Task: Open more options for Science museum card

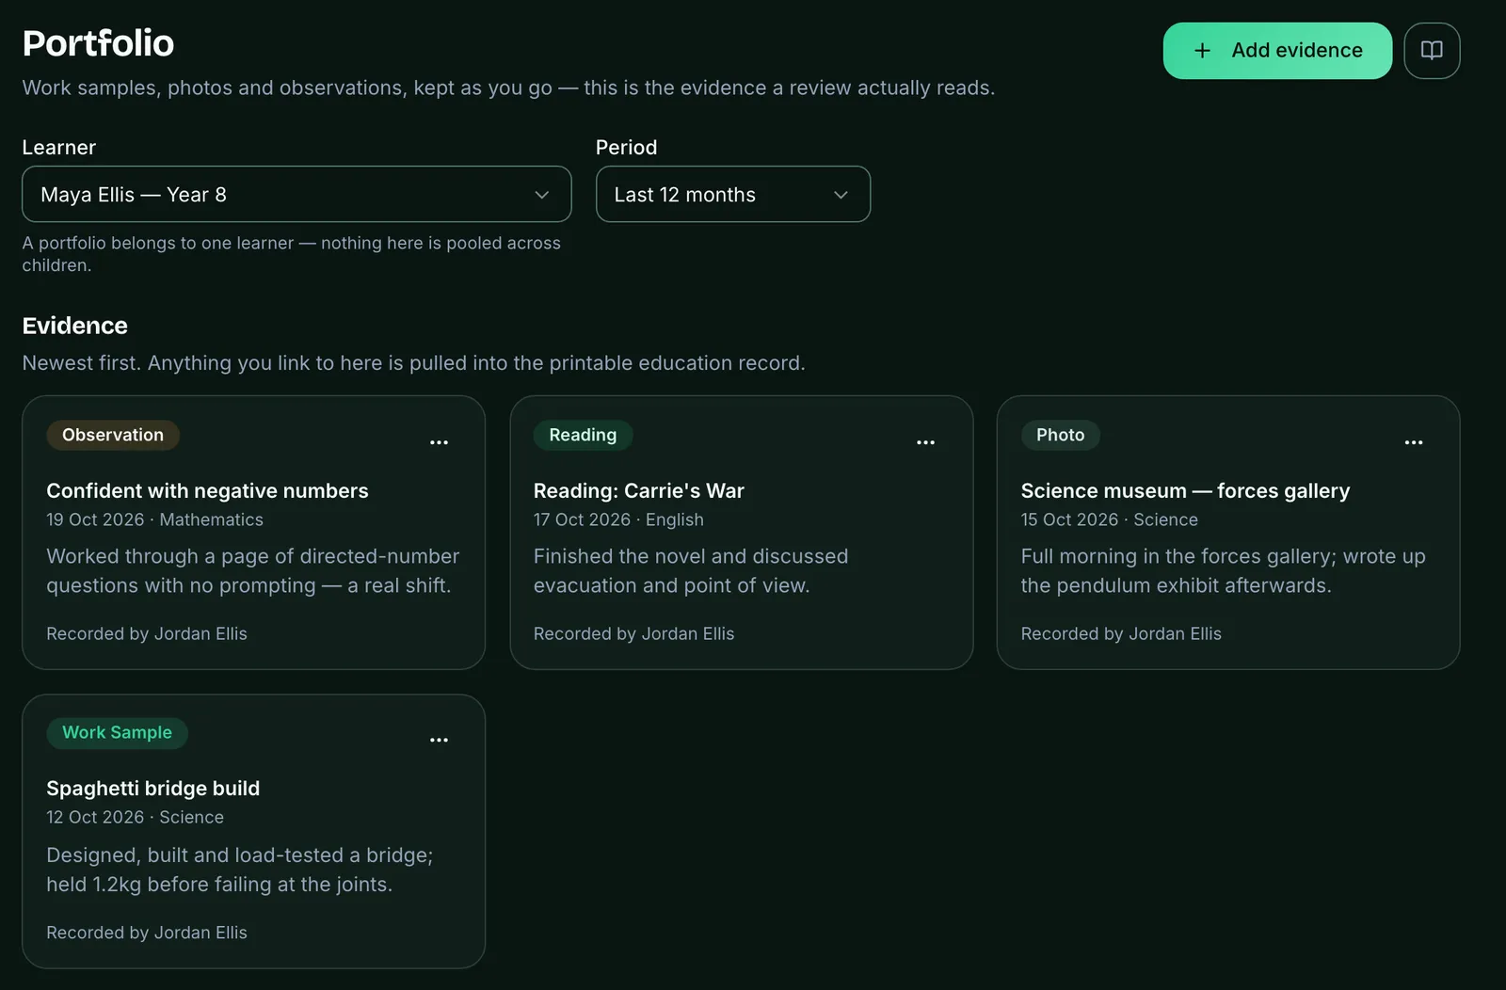Action: point(1414,442)
